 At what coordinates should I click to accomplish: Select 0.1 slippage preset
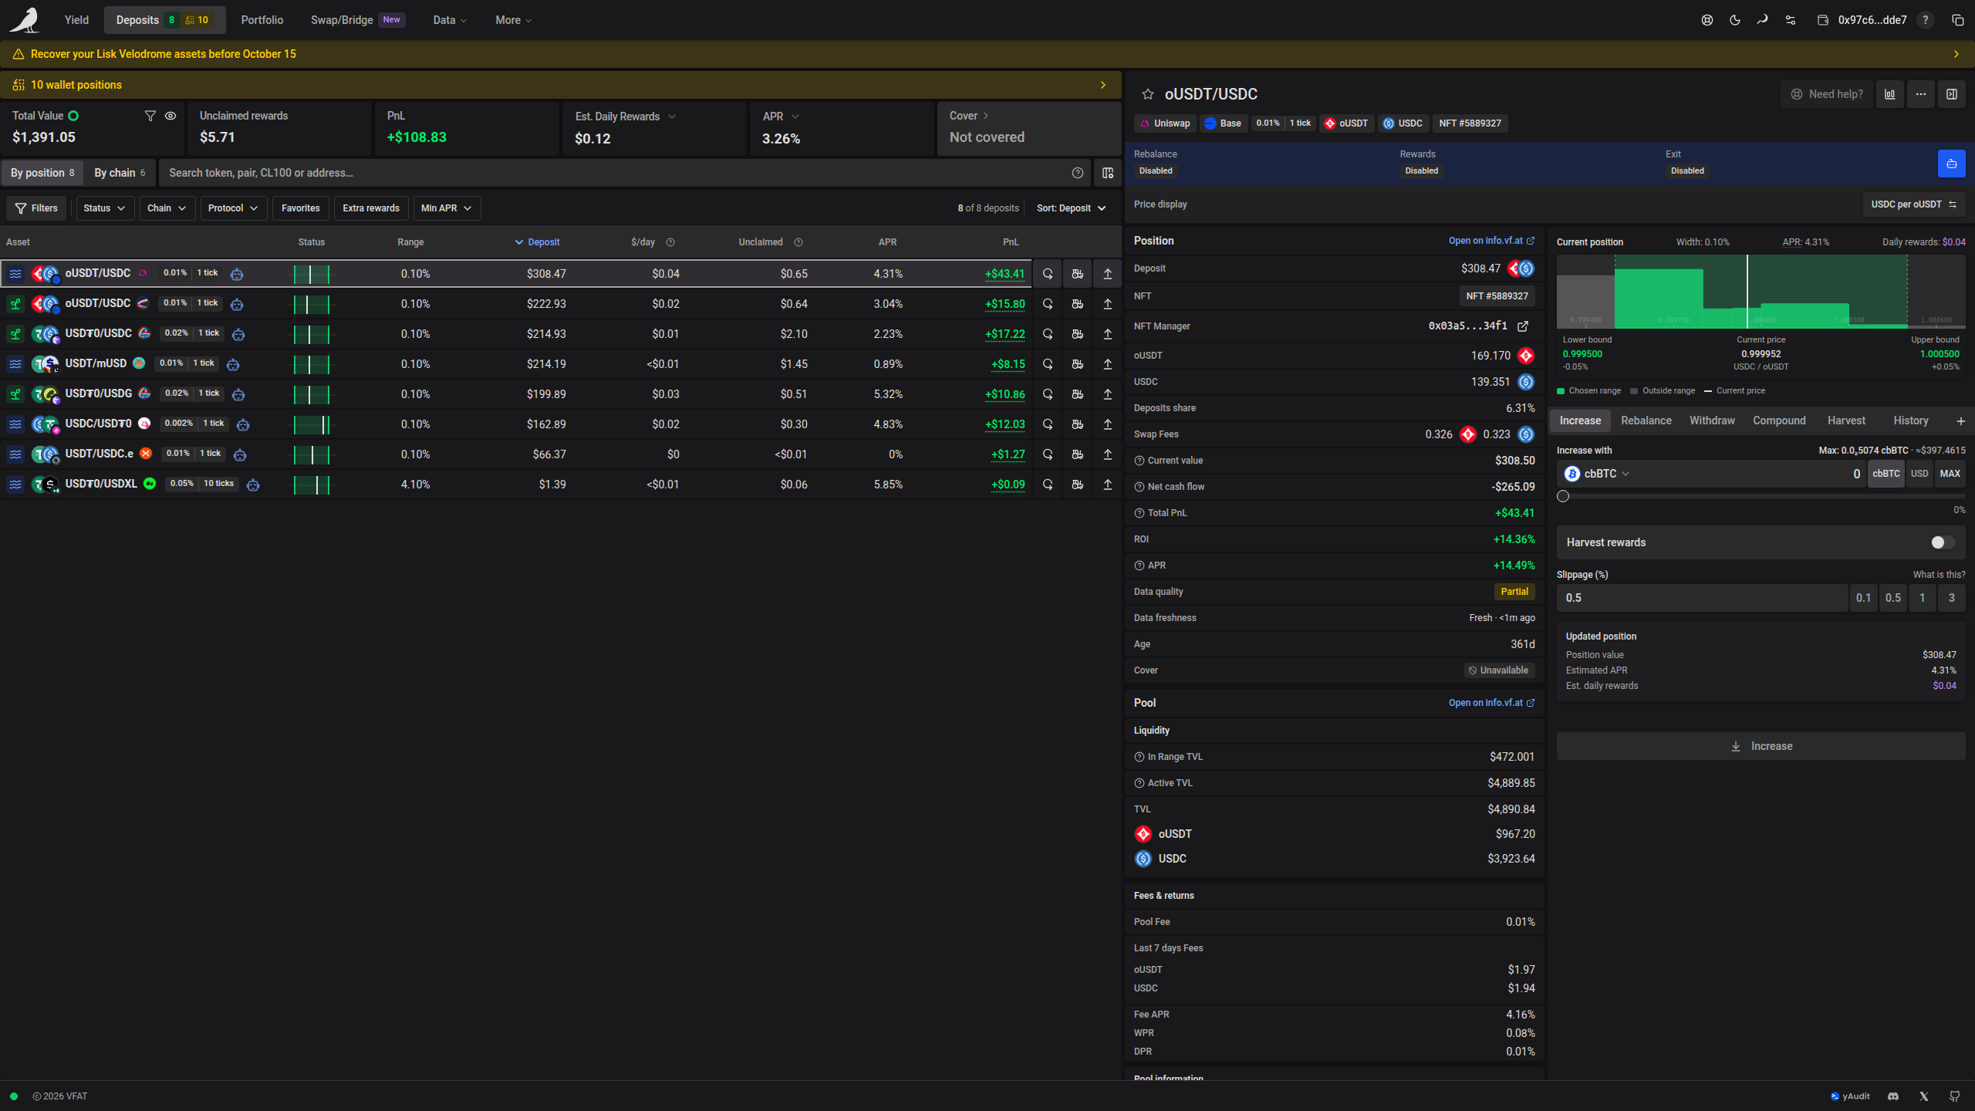pos(1863,598)
